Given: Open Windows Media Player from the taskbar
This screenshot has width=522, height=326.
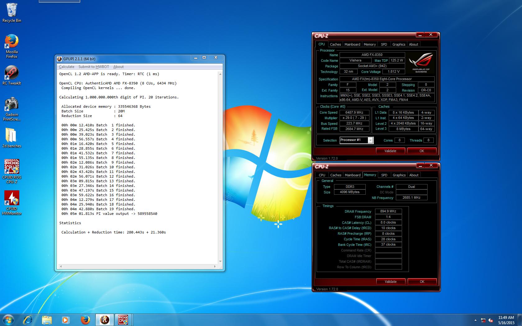Looking at the screenshot, I should [x=66, y=320].
